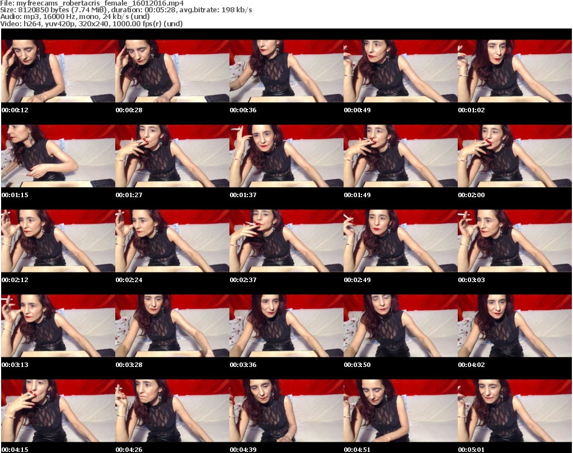Select the thumbnail frame at 00:02:37

tap(286, 241)
